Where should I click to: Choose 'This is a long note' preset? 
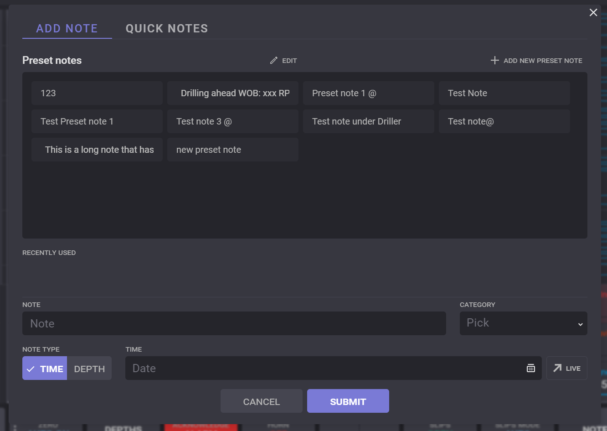97,150
